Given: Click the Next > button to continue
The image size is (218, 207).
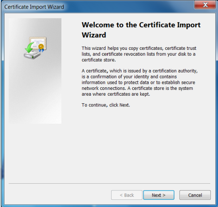Looking at the screenshot, I should click(x=158, y=195).
